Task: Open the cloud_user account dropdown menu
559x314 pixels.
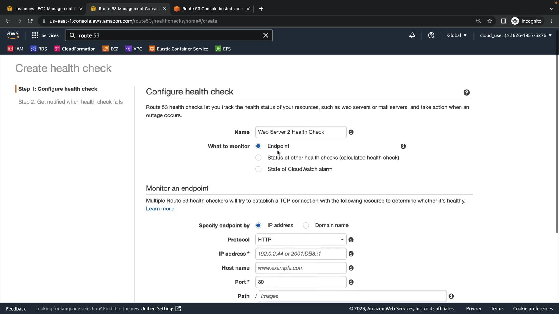Action: tap(516, 35)
